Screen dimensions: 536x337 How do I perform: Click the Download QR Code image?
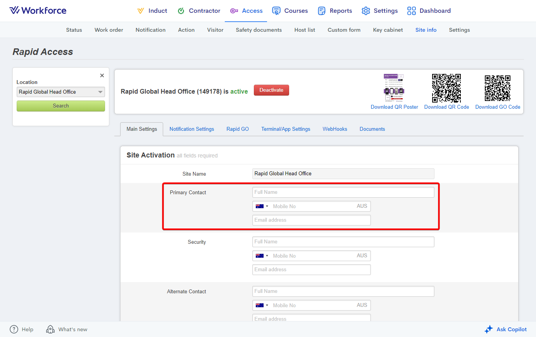(x=446, y=88)
